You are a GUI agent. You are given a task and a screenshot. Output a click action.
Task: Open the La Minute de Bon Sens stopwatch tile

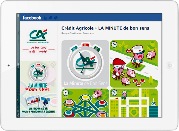tap(85, 64)
